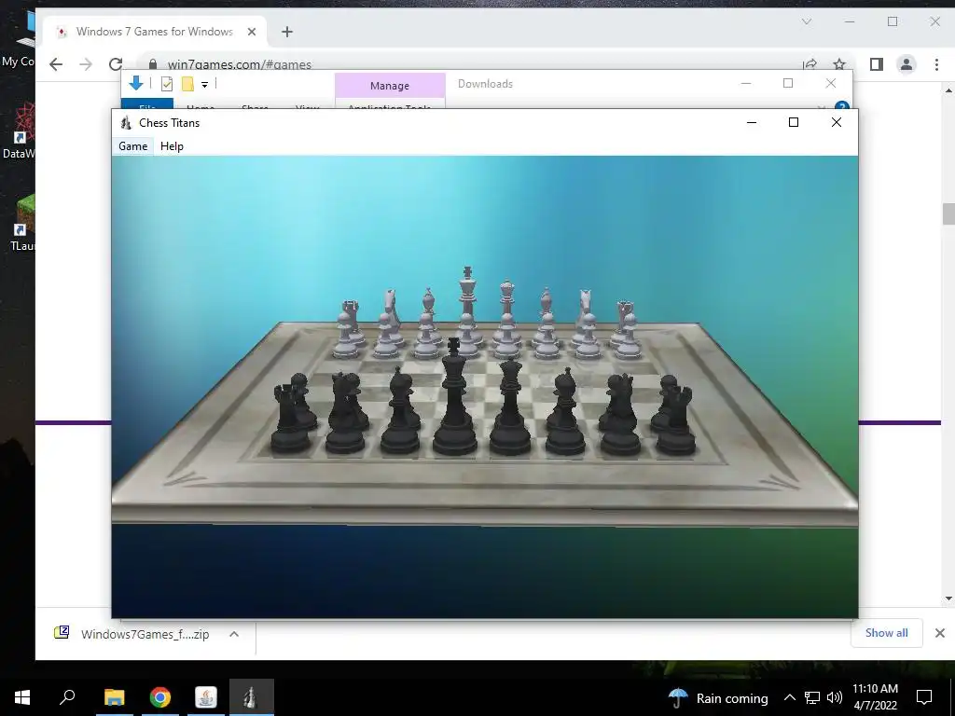Image resolution: width=955 pixels, height=716 pixels.
Task: Show hidden system tray icons
Action: point(789,697)
